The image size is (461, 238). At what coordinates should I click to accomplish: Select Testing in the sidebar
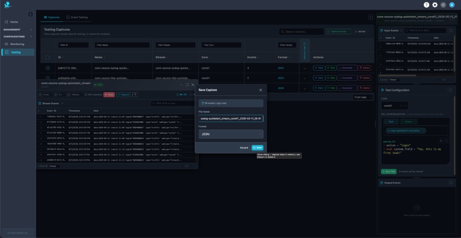coord(18,52)
